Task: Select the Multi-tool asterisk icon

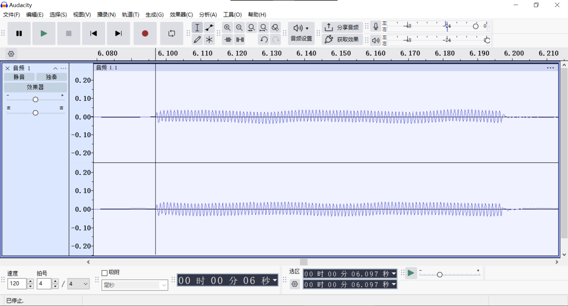Action: point(209,39)
